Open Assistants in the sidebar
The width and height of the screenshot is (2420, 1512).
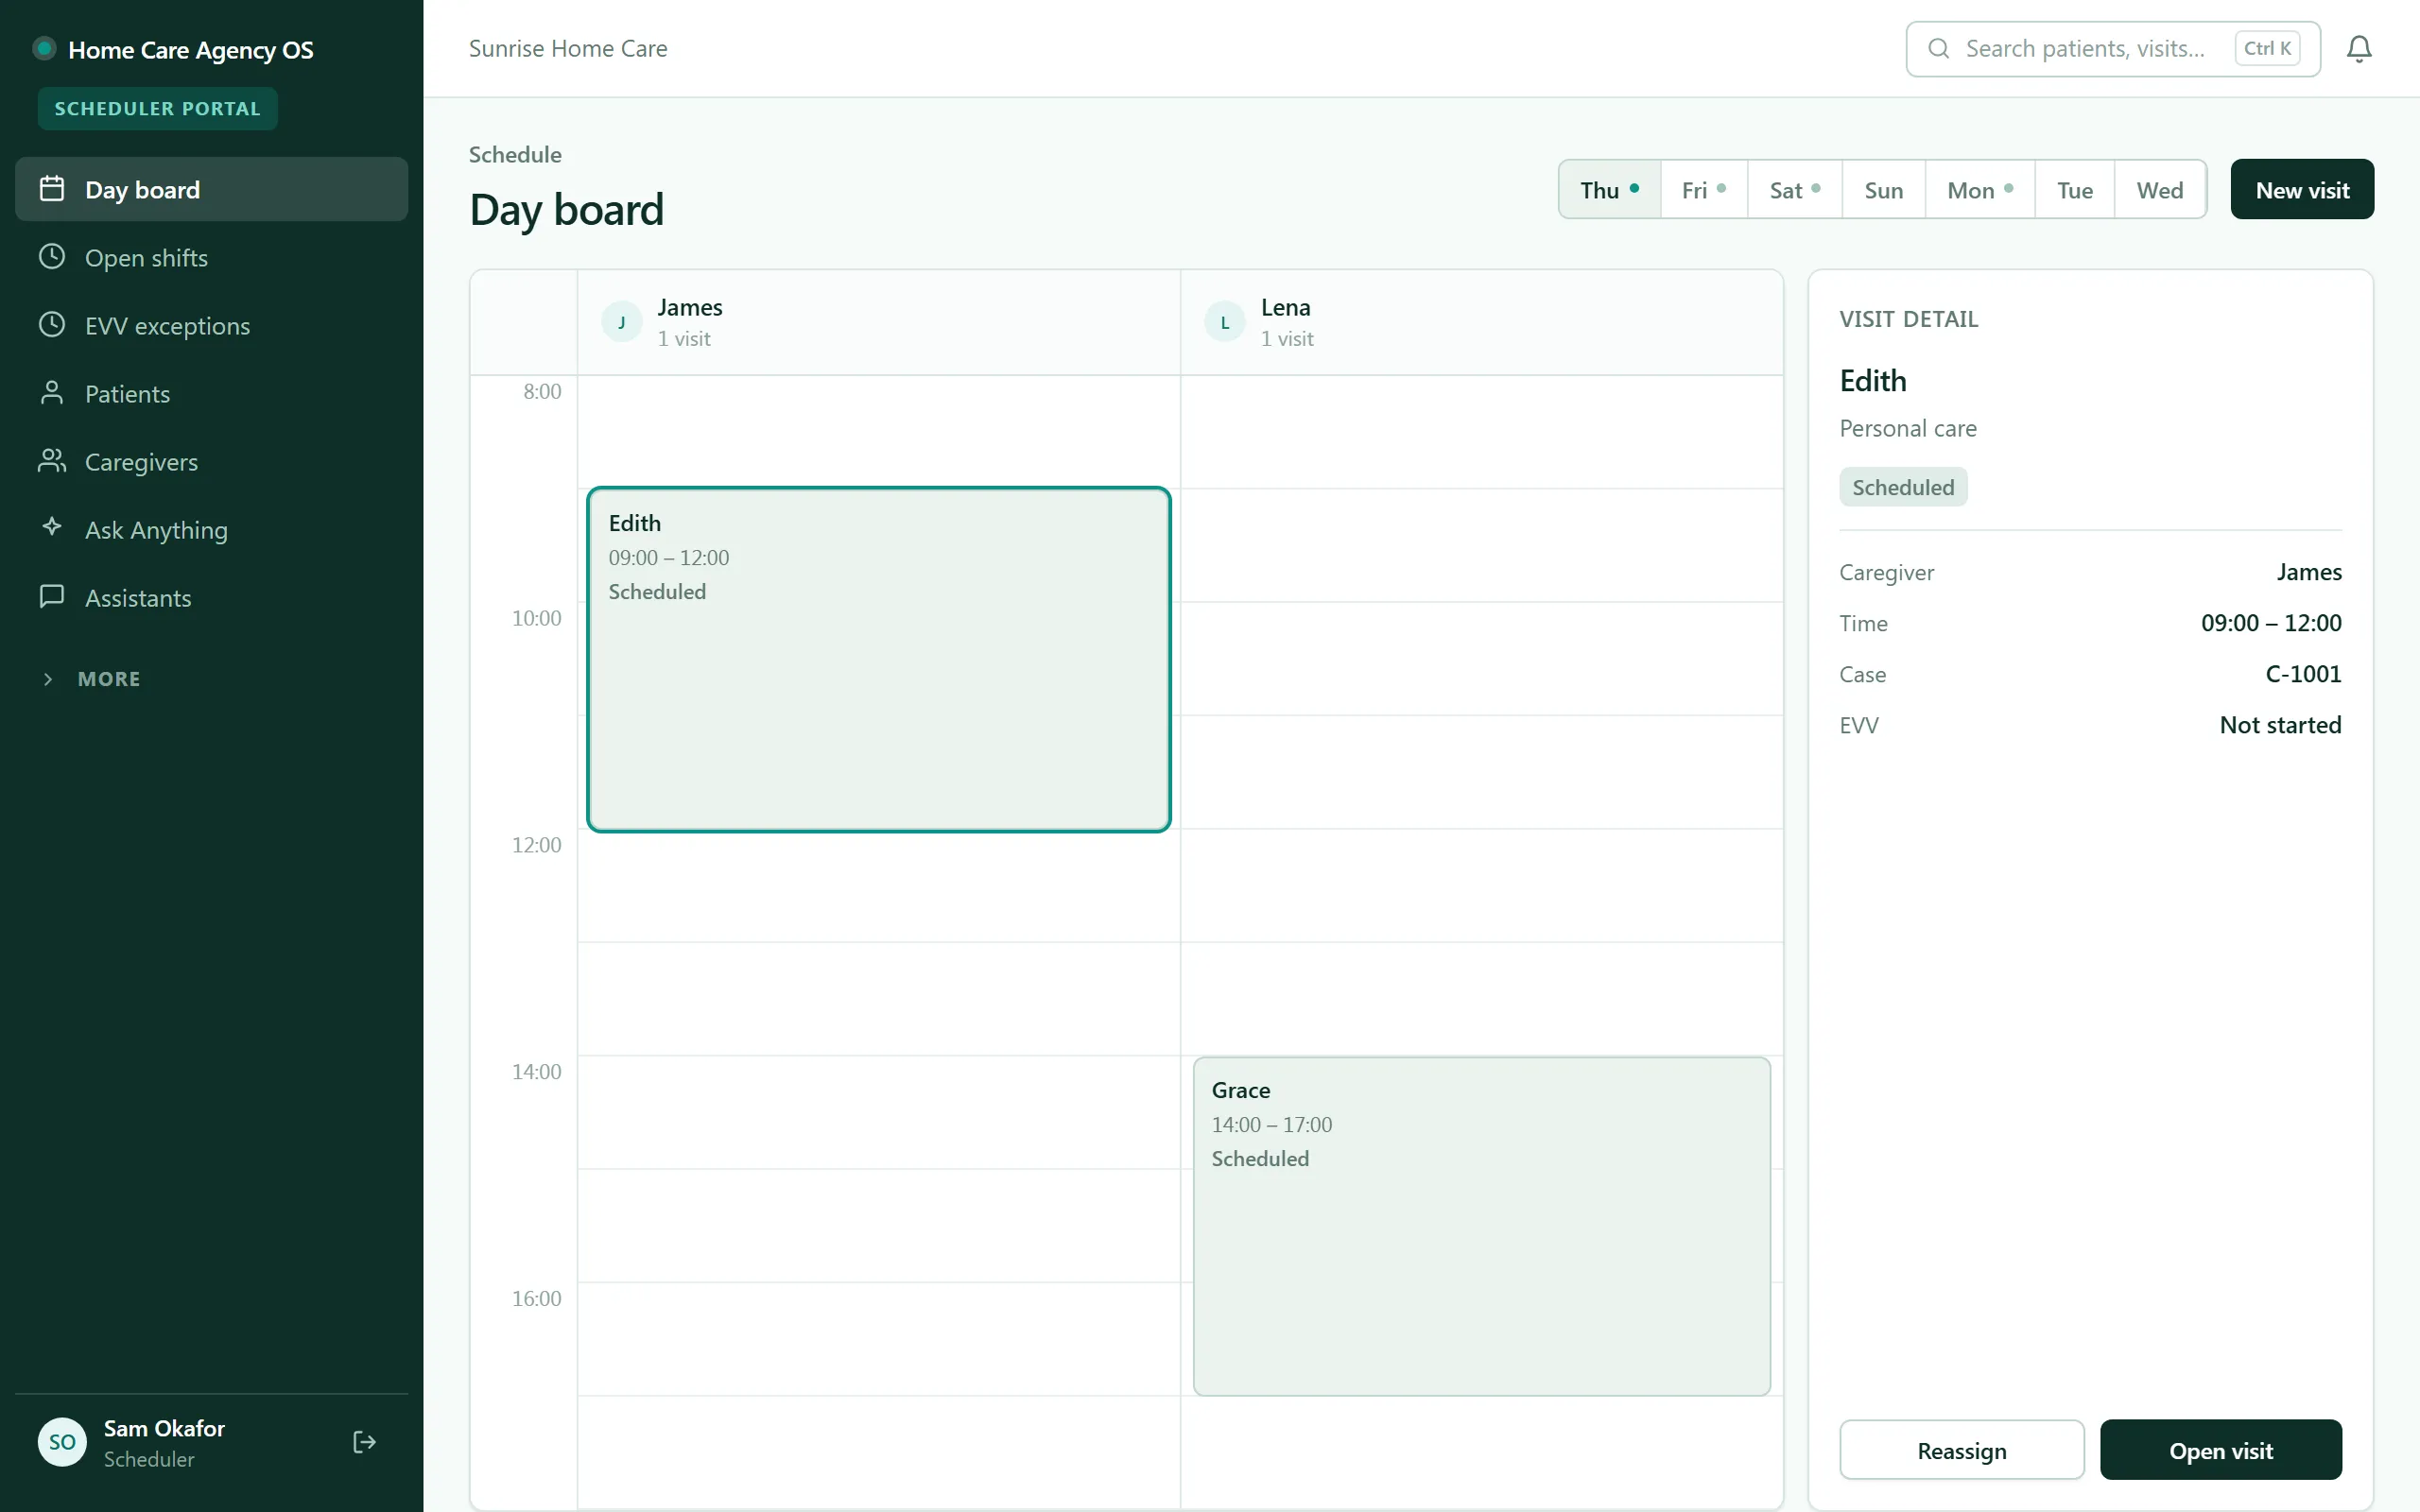pos(211,597)
